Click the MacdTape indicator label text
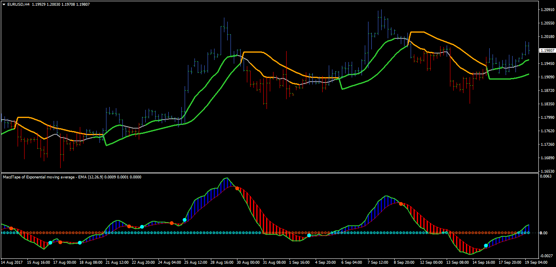Image resolution: width=556 pixels, height=267 pixels. 72,177
